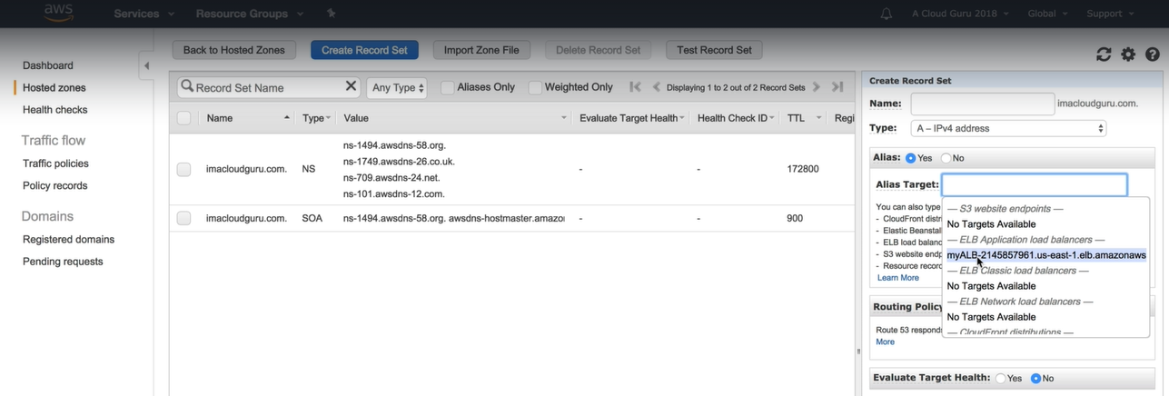Open the record Type A – IPv4 dropdown
The width and height of the screenshot is (1169, 396).
(x=1008, y=128)
